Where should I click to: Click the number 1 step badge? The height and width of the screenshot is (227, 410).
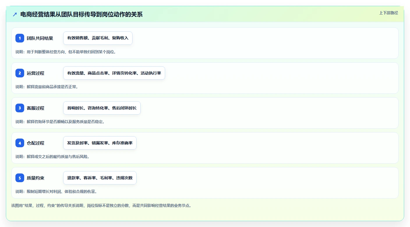[x=20, y=38]
